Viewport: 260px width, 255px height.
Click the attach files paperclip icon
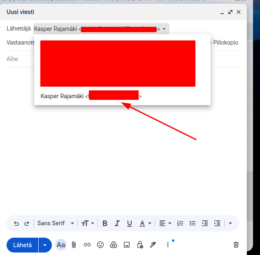click(74, 245)
